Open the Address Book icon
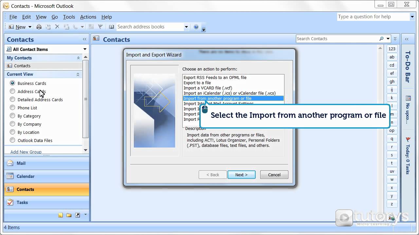The height and width of the screenshot is (235, 419). click(112, 27)
